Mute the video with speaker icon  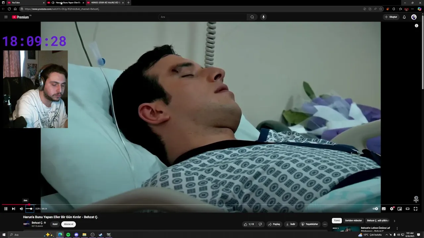pos(21,209)
